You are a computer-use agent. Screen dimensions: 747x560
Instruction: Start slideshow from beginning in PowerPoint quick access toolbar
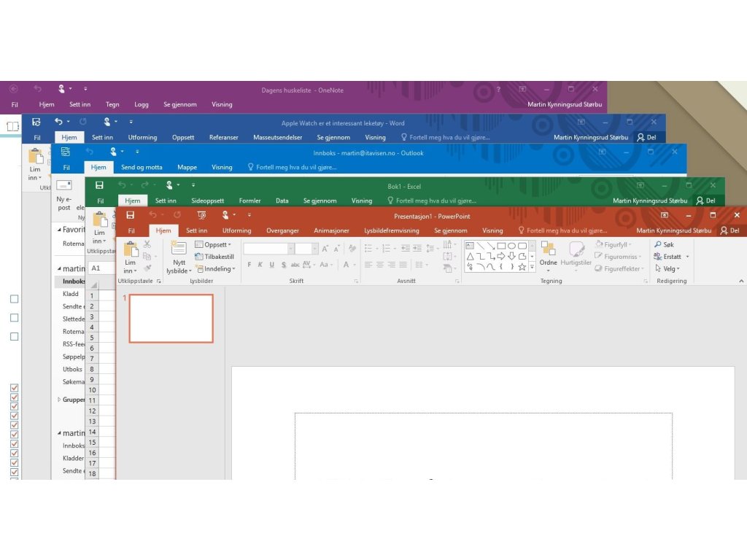click(x=201, y=215)
